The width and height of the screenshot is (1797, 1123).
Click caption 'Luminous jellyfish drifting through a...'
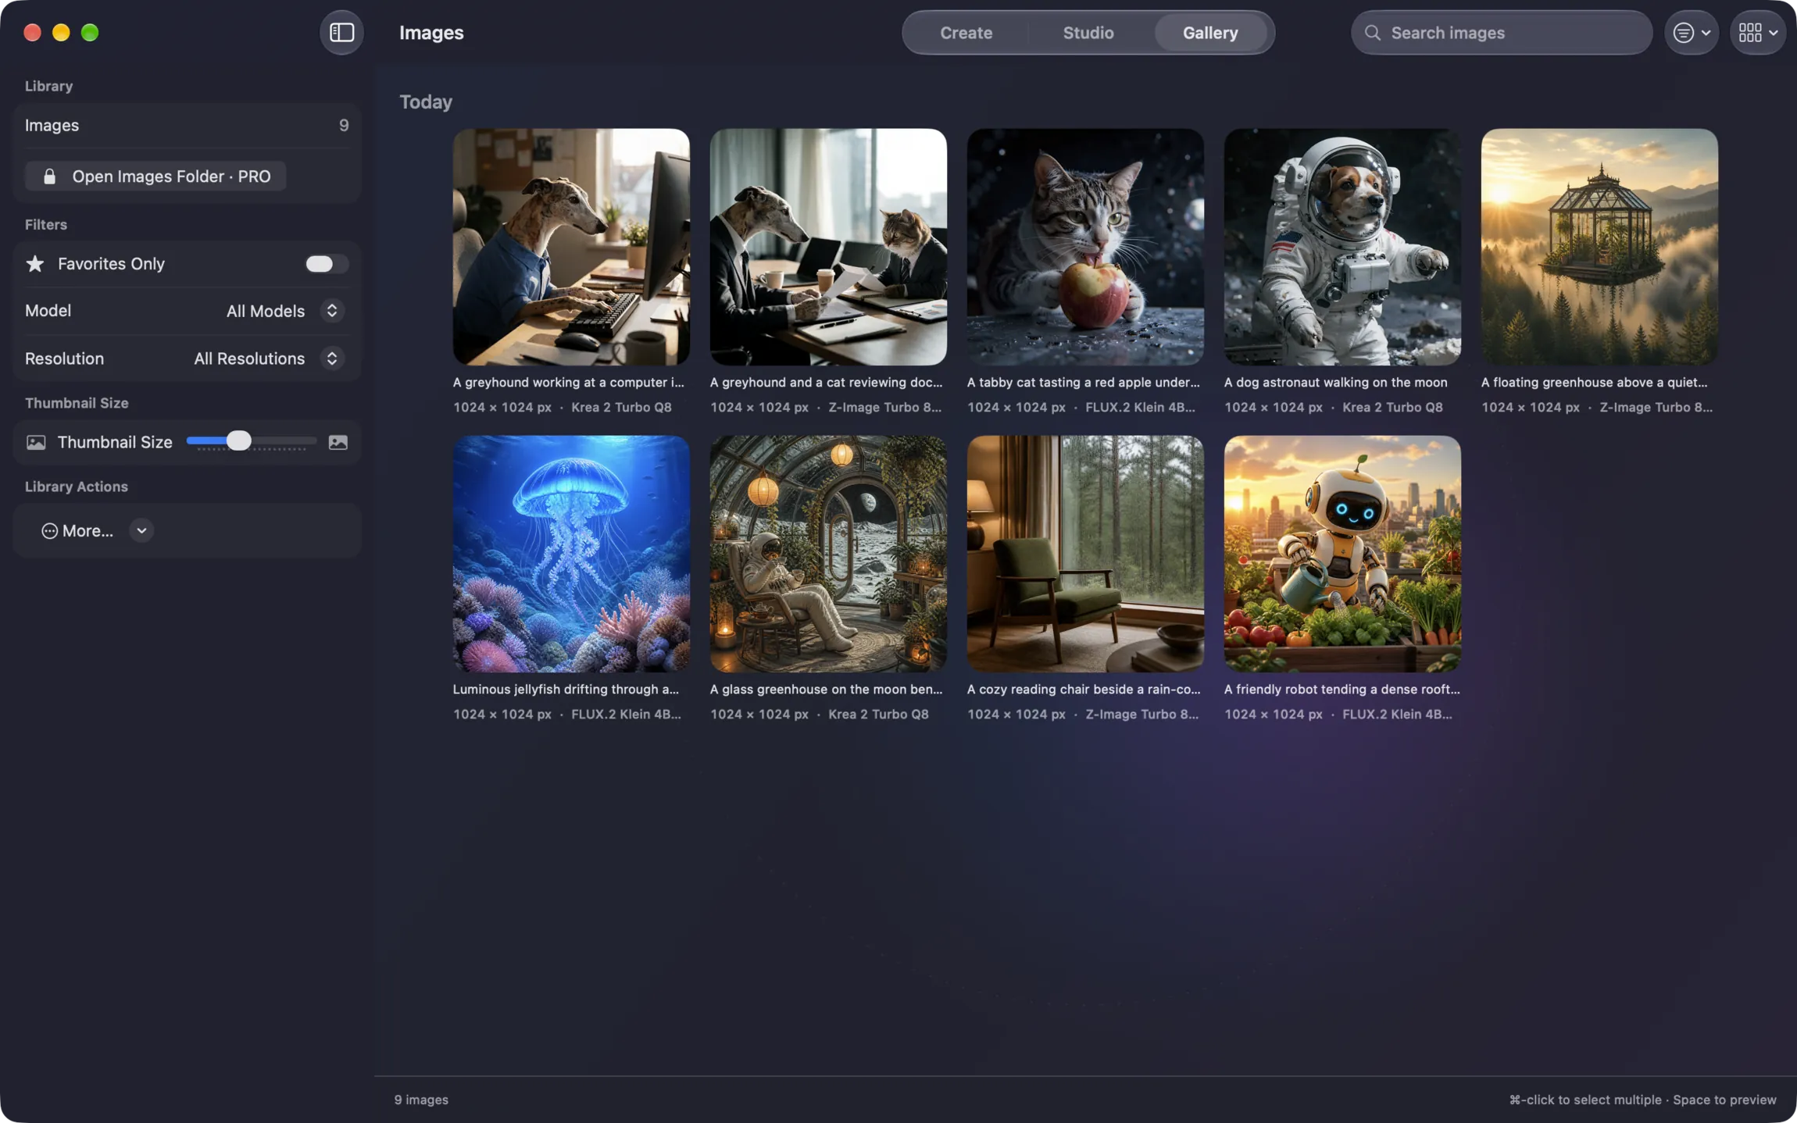[566, 690]
